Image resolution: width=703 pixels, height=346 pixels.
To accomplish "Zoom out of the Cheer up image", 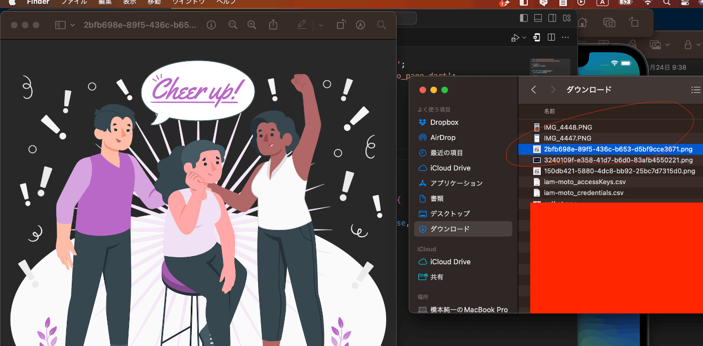I will (x=232, y=25).
